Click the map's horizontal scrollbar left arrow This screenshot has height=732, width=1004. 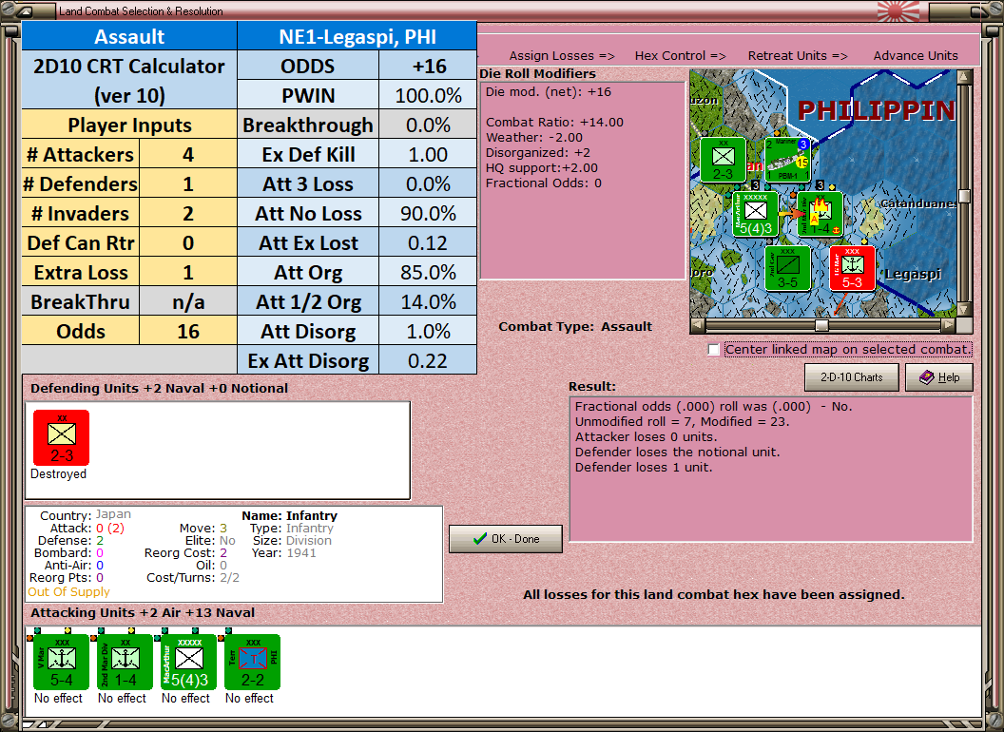click(x=698, y=325)
